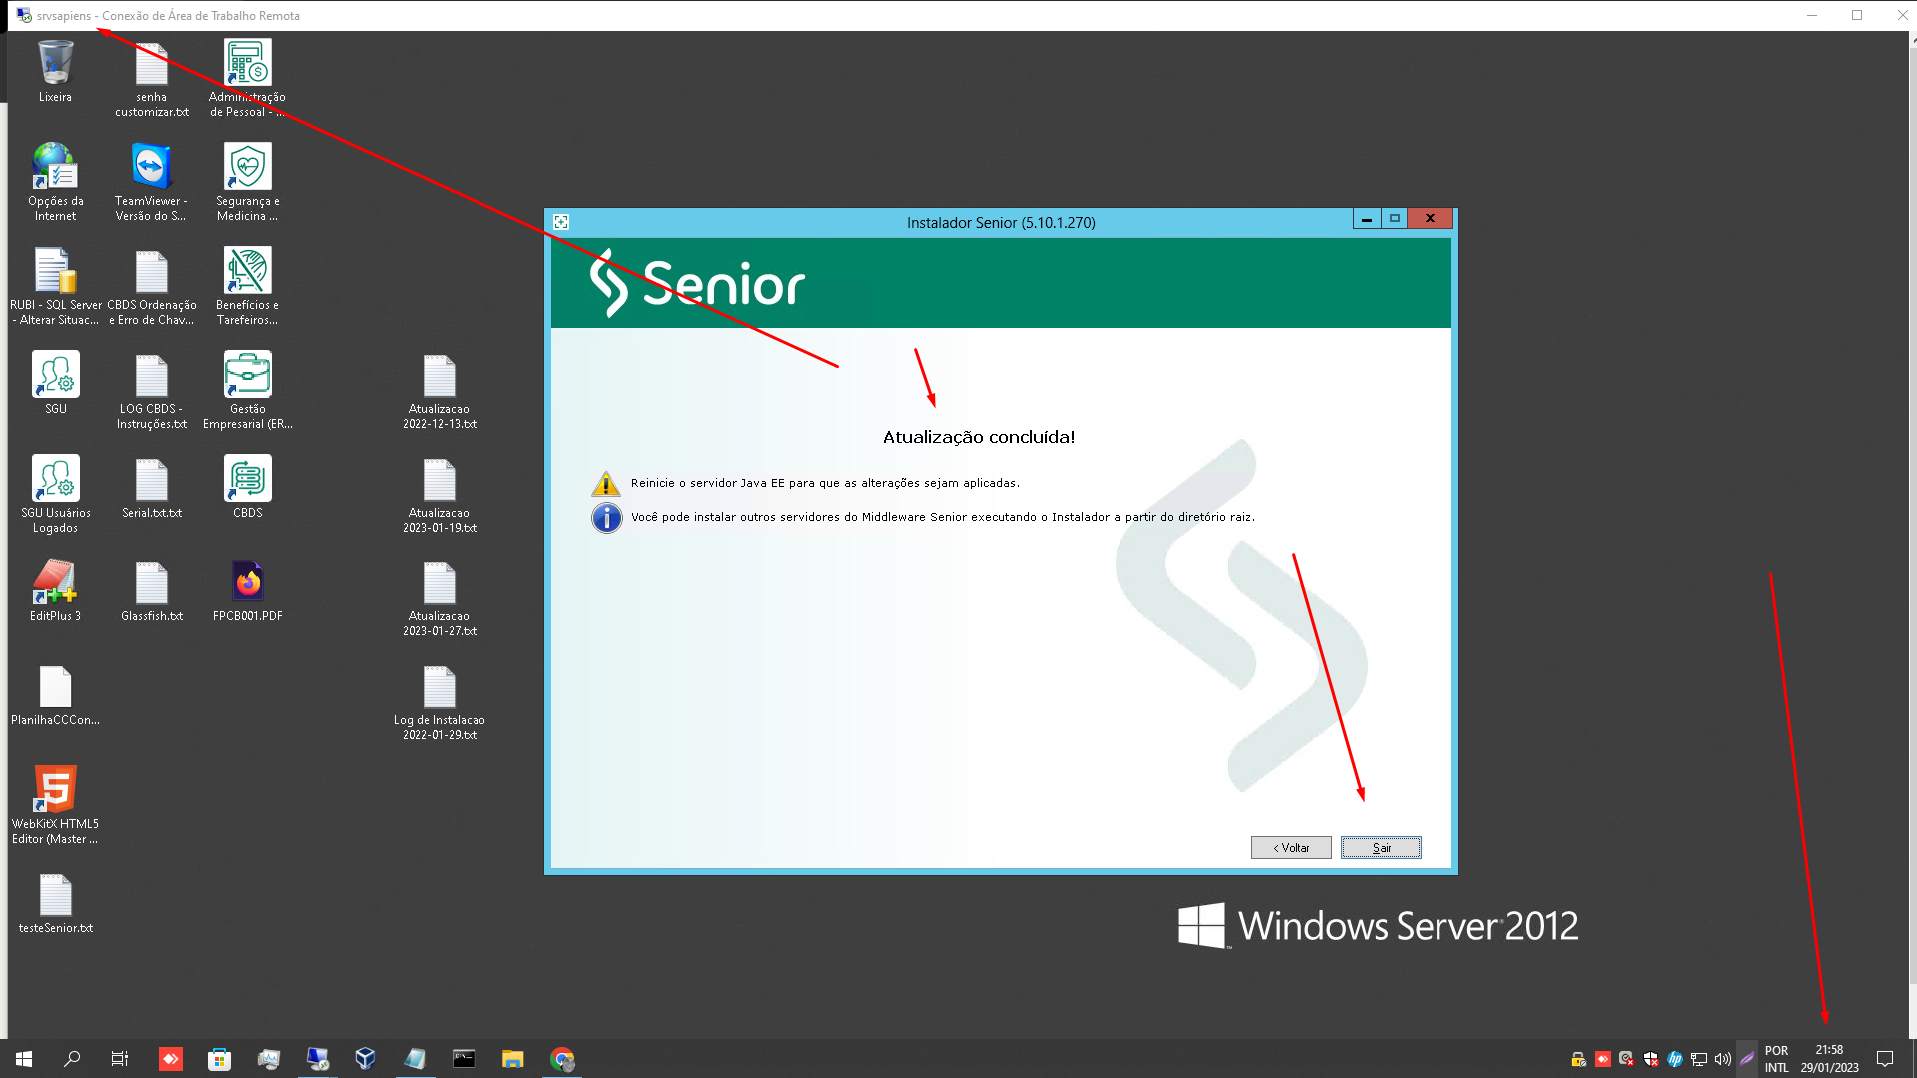Viewport: 1917px width, 1078px height.
Task: Open VirtualBox from the taskbar
Action: tap(366, 1059)
